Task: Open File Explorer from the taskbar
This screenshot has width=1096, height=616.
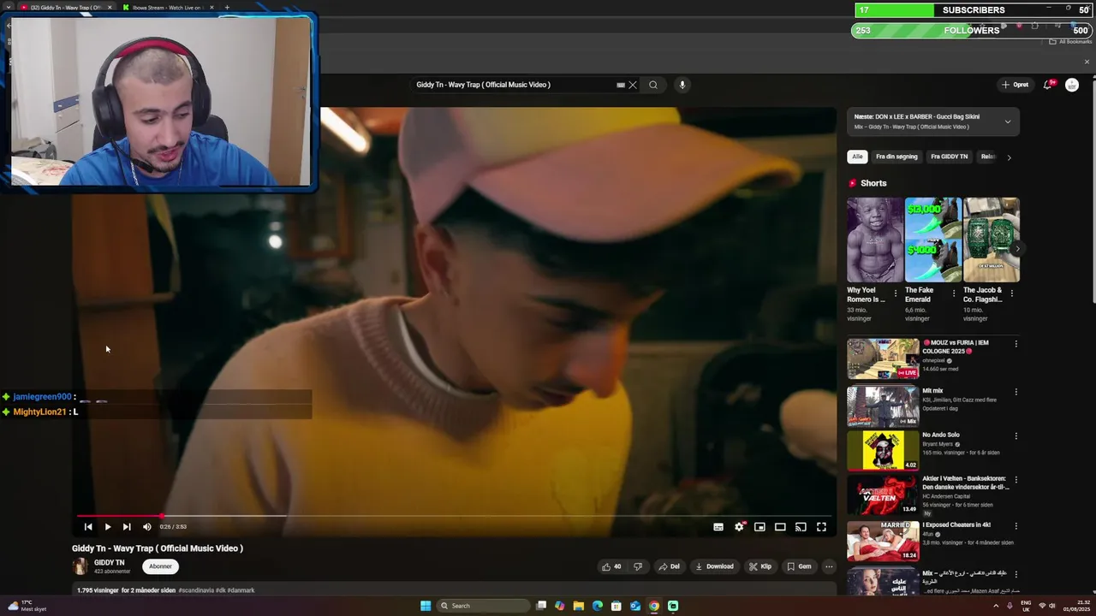Action: click(x=579, y=606)
